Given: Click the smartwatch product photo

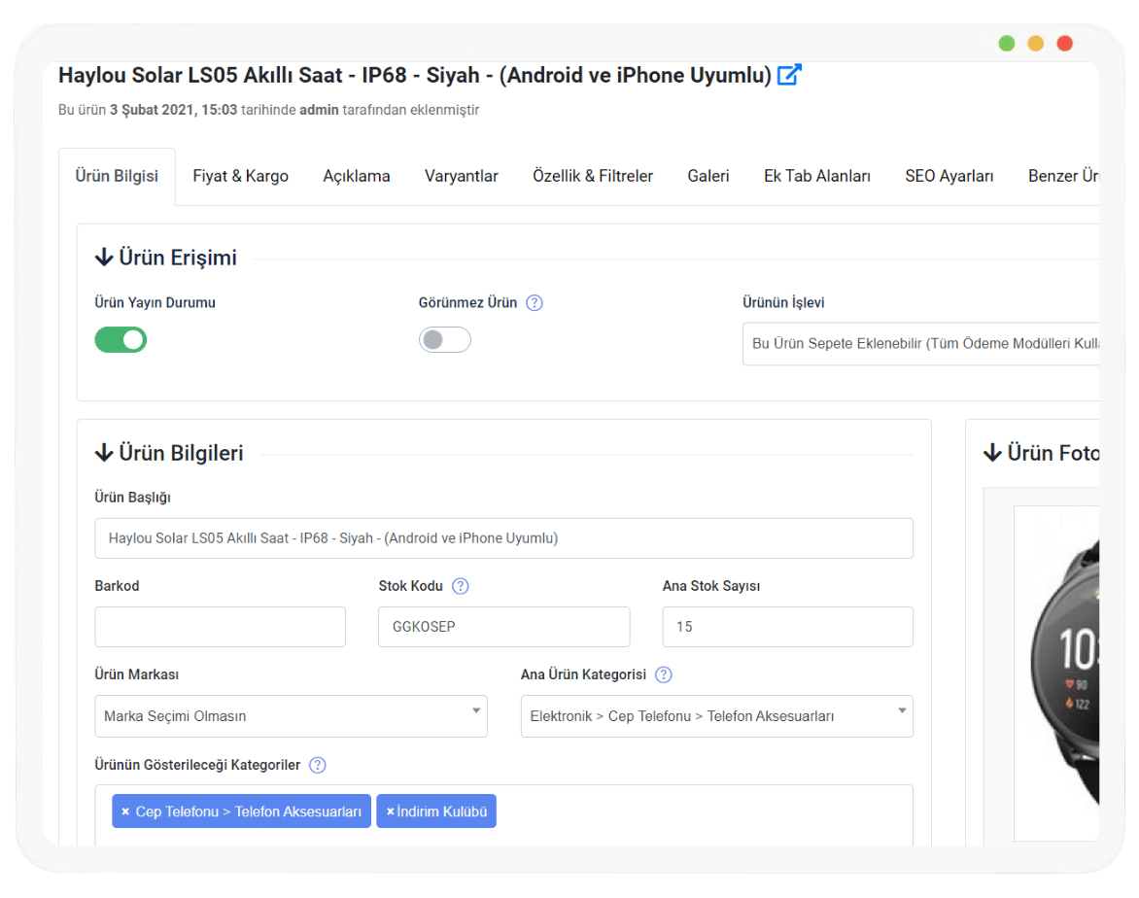Looking at the screenshot, I should (x=1063, y=671).
